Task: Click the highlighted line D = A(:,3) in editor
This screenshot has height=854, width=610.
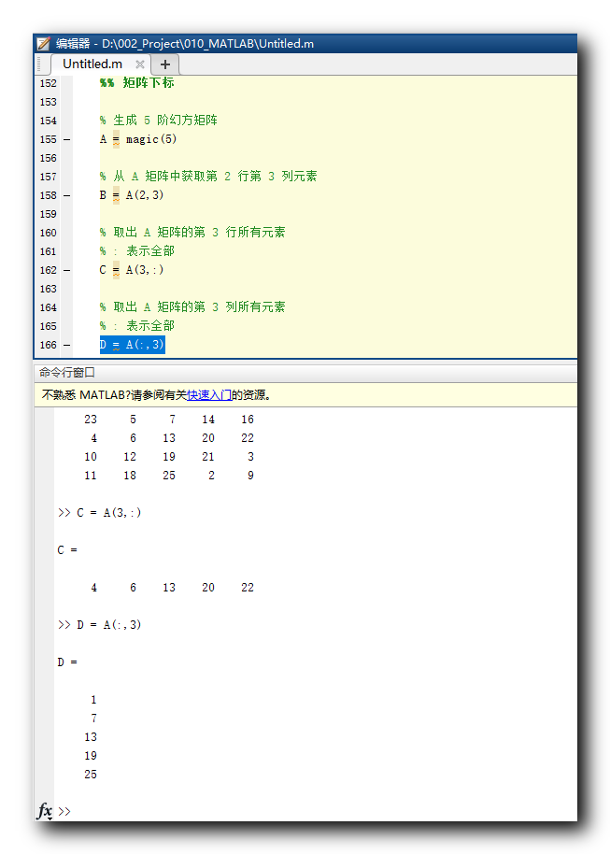Action: (132, 345)
